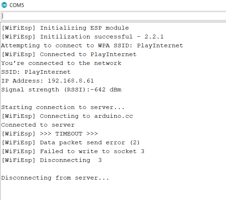The image size is (226, 200).
Task: Click the Signal strength (RSSI) line
Action: tap(61, 90)
